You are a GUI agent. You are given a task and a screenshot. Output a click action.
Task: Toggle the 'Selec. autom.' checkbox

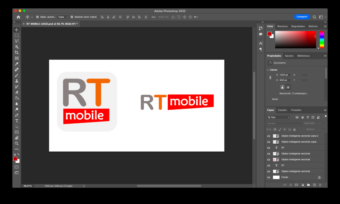click(37, 17)
